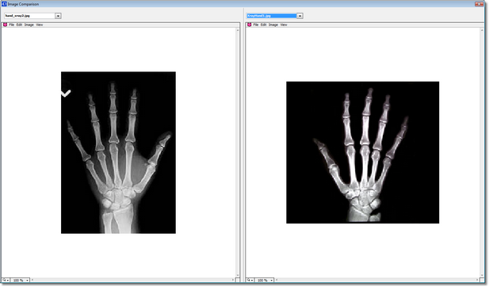Click the pink app icon in left pane menu bar
Viewport: 489px width, 287px height.
coord(5,25)
